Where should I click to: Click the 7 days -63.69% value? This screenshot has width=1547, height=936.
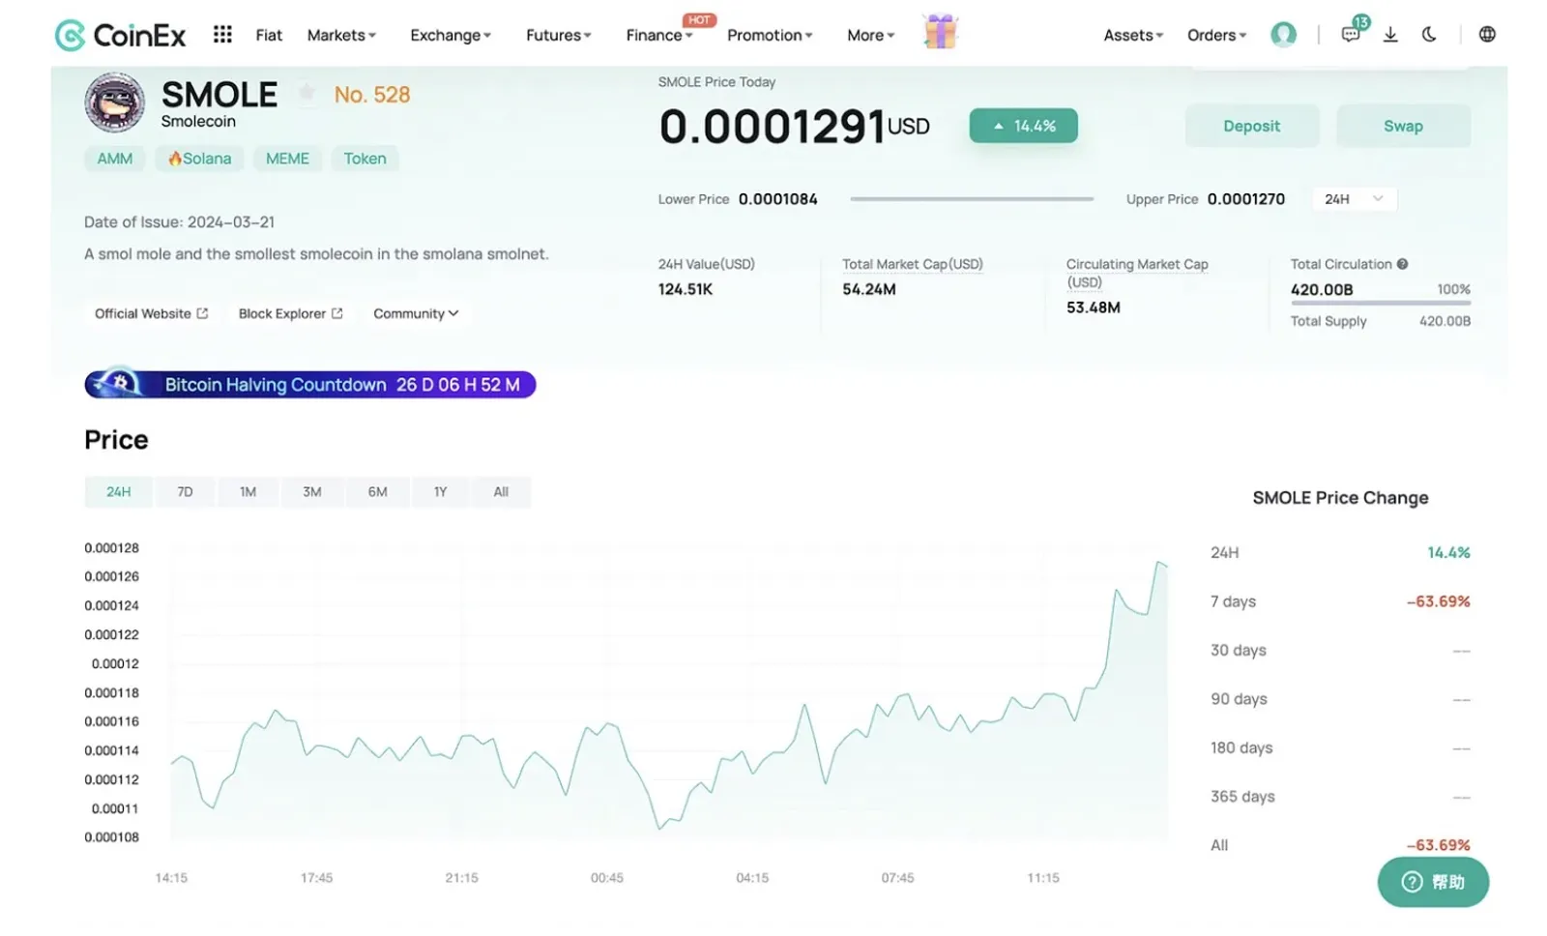click(x=1438, y=601)
